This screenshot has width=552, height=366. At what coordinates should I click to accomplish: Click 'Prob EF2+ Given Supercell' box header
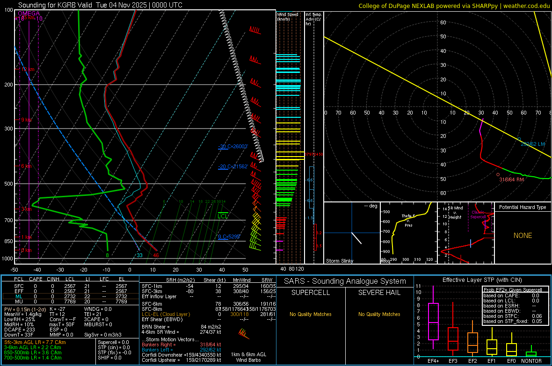(513, 290)
